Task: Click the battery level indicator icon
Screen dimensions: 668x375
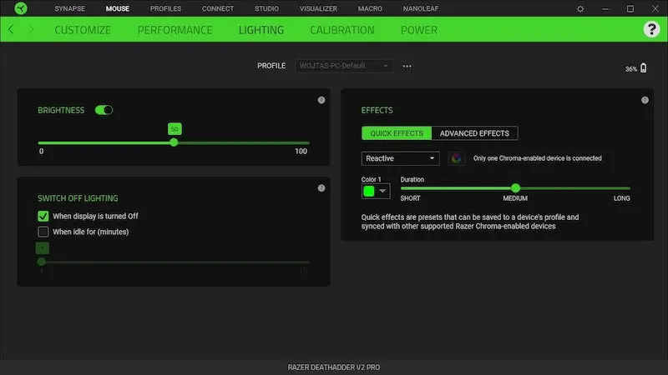Action: tap(643, 68)
